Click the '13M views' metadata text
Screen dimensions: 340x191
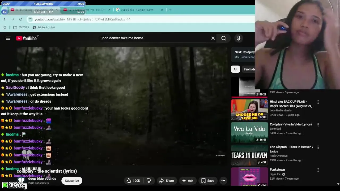pos(277,92)
